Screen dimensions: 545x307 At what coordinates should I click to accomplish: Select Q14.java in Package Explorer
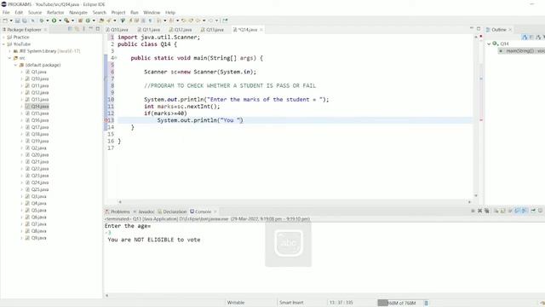(x=40, y=107)
